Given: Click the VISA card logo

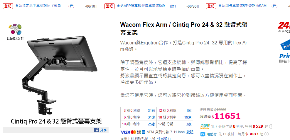Looking at the screenshot, I should click(x=125, y=132).
